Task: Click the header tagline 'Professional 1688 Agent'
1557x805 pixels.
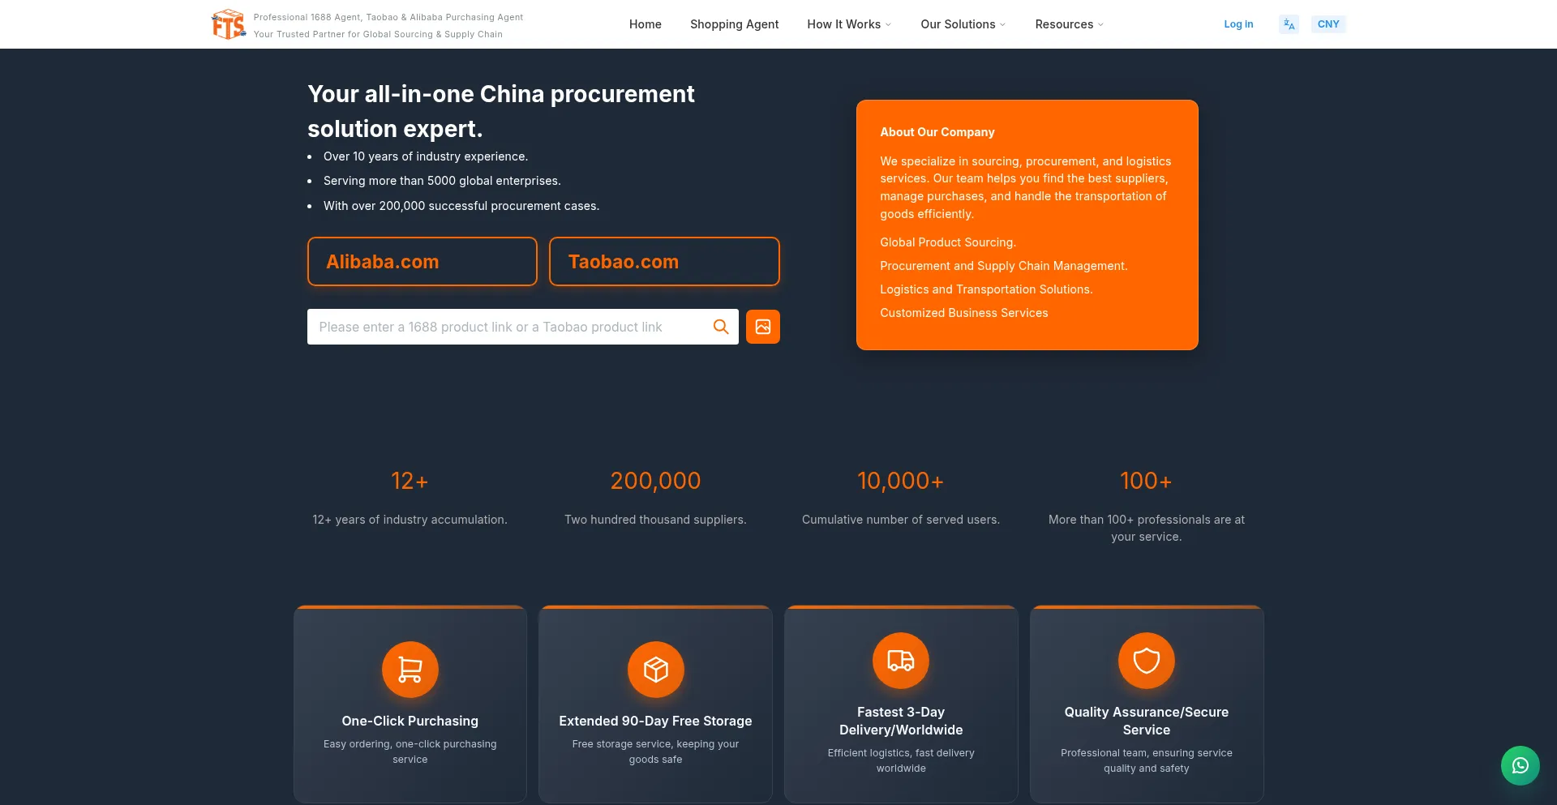Action: [x=388, y=17]
